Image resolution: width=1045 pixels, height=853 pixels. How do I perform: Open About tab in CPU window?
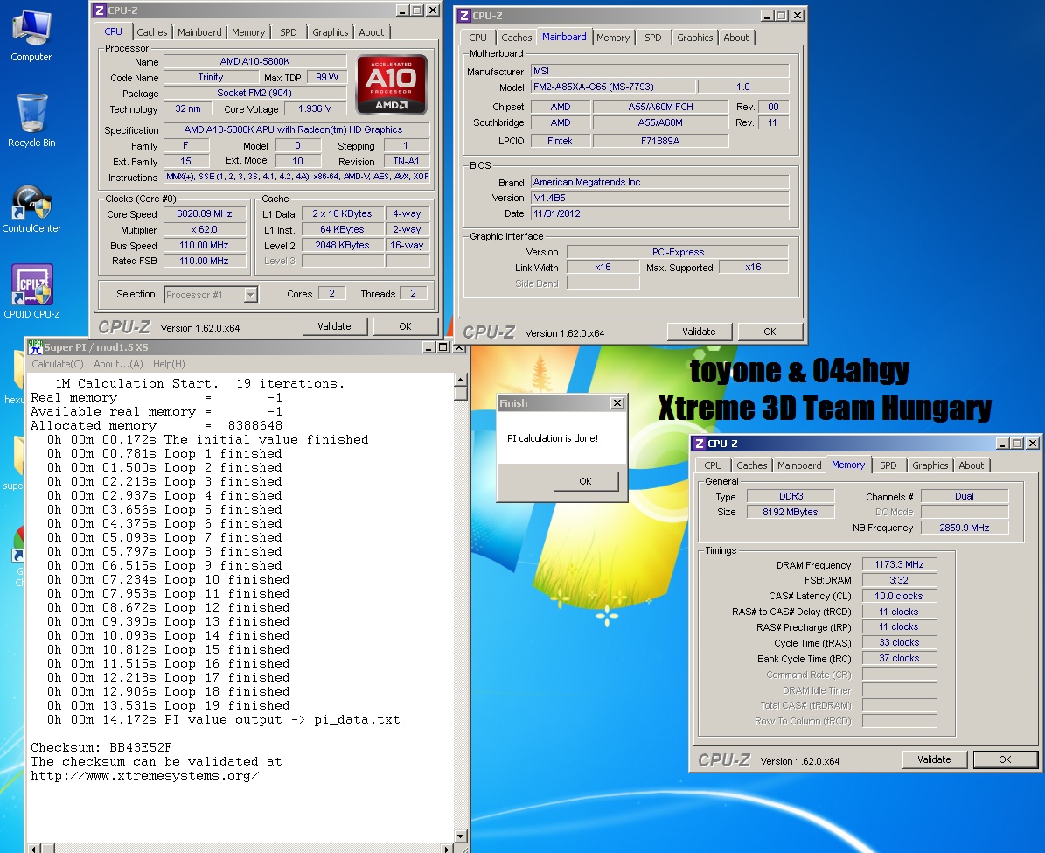(371, 32)
